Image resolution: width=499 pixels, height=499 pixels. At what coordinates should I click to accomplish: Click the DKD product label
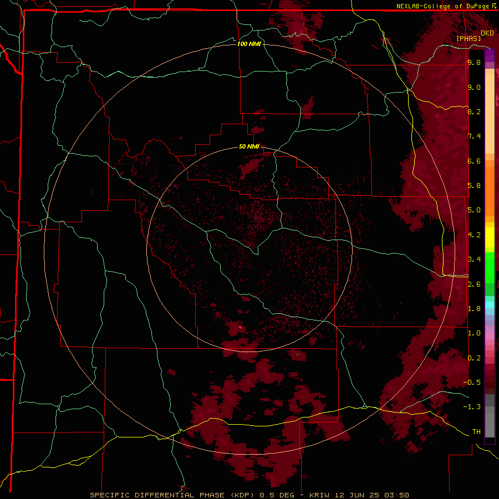[487, 33]
